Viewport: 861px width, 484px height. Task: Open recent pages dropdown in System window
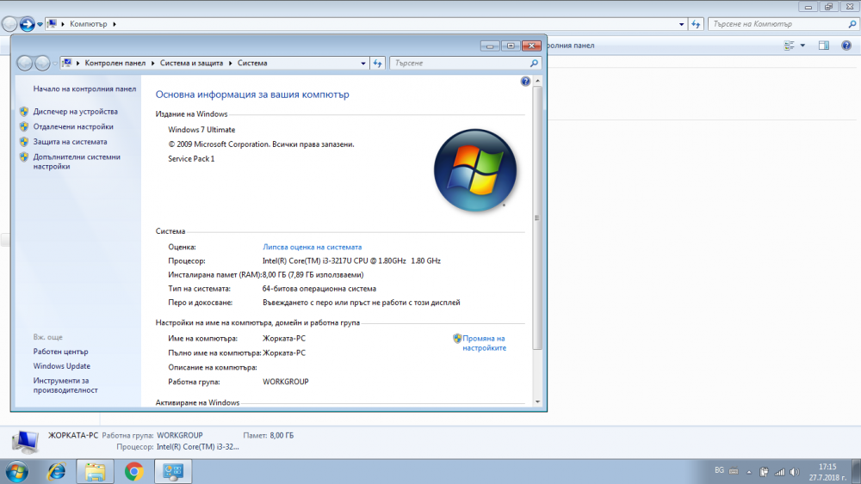pos(55,63)
